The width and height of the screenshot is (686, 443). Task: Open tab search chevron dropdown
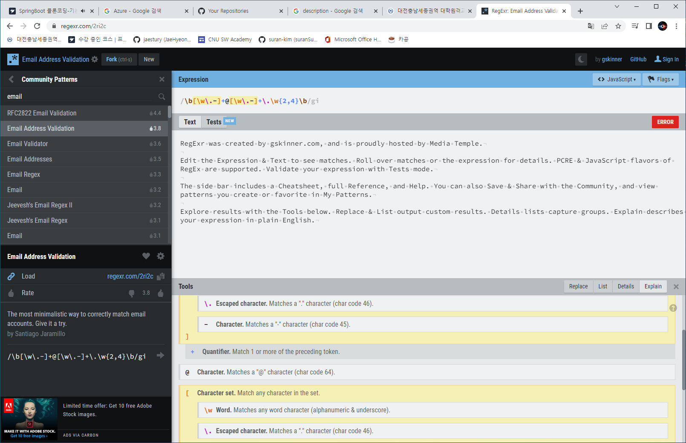tap(617, 6)
